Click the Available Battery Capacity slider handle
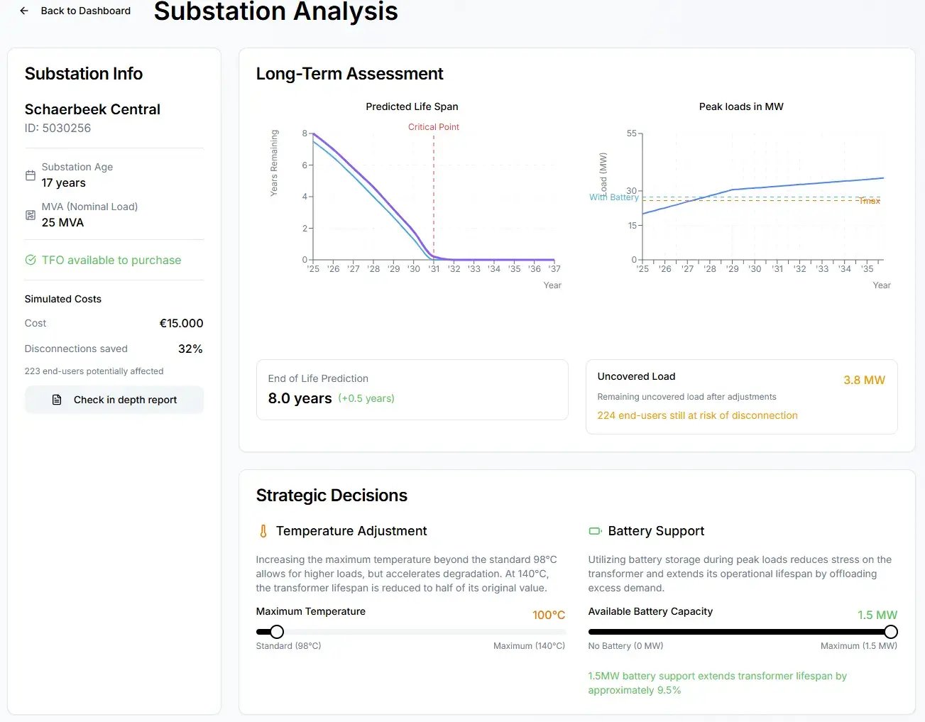 coord(891,632)
